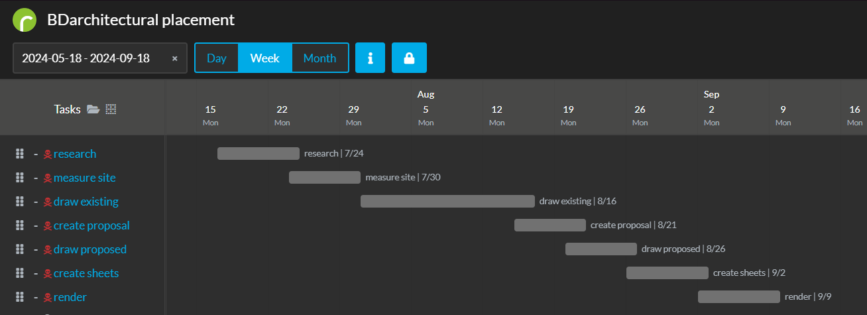Select the render Gantt bar
867x315 pixels.
coord(739,297)
